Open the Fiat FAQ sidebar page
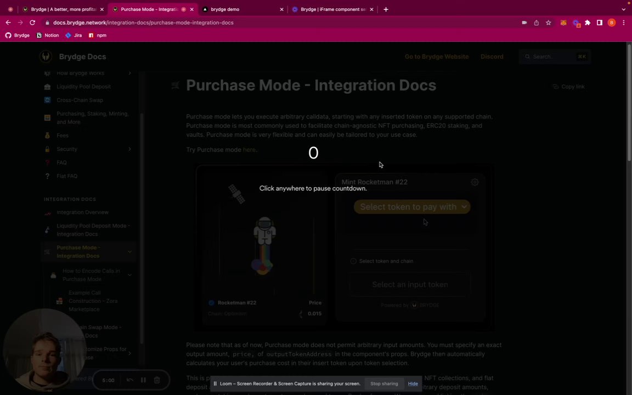Viewport: 632px width, 395px height. pyautogui.click(x=67, y=176)
